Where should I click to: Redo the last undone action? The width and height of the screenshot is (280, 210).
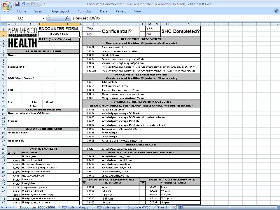(33, 3)
